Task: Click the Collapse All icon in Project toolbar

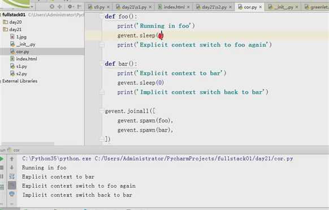Action: 60,7
